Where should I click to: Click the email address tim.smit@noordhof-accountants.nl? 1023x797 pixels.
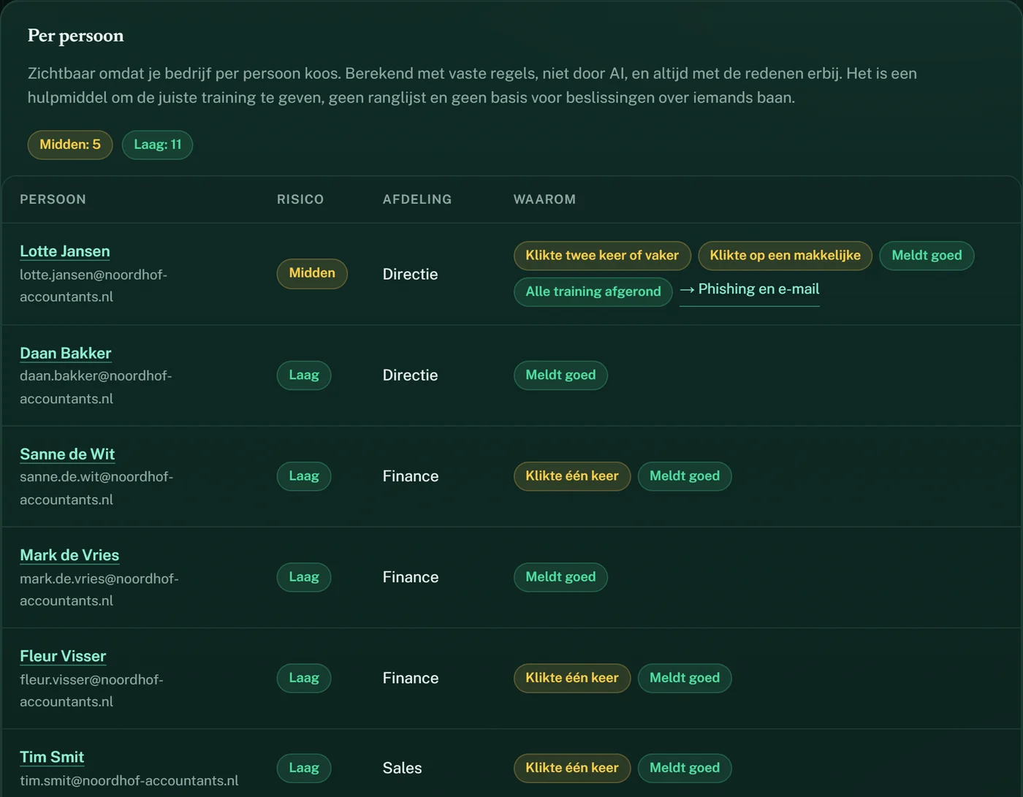129,781
